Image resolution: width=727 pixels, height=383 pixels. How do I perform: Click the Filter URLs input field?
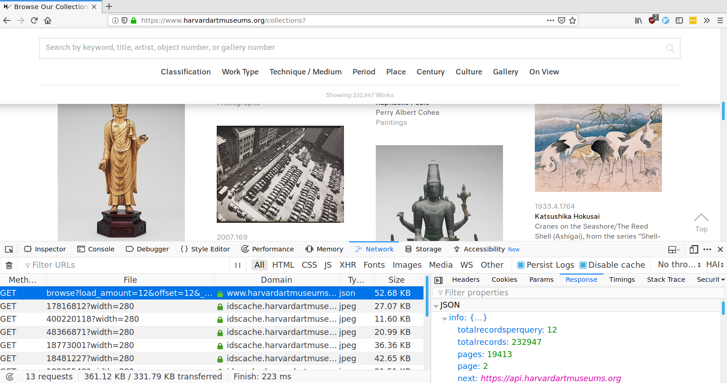tap(127, 265)
